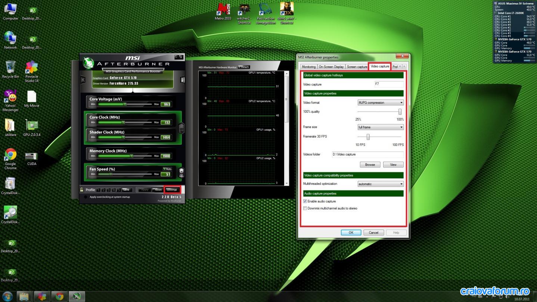Select the Pinnacle Studio 14 icon
537x302 pixels.
click(32, 72)
